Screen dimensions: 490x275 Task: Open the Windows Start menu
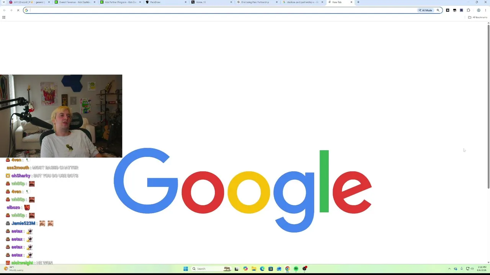(x=186, y=269)
